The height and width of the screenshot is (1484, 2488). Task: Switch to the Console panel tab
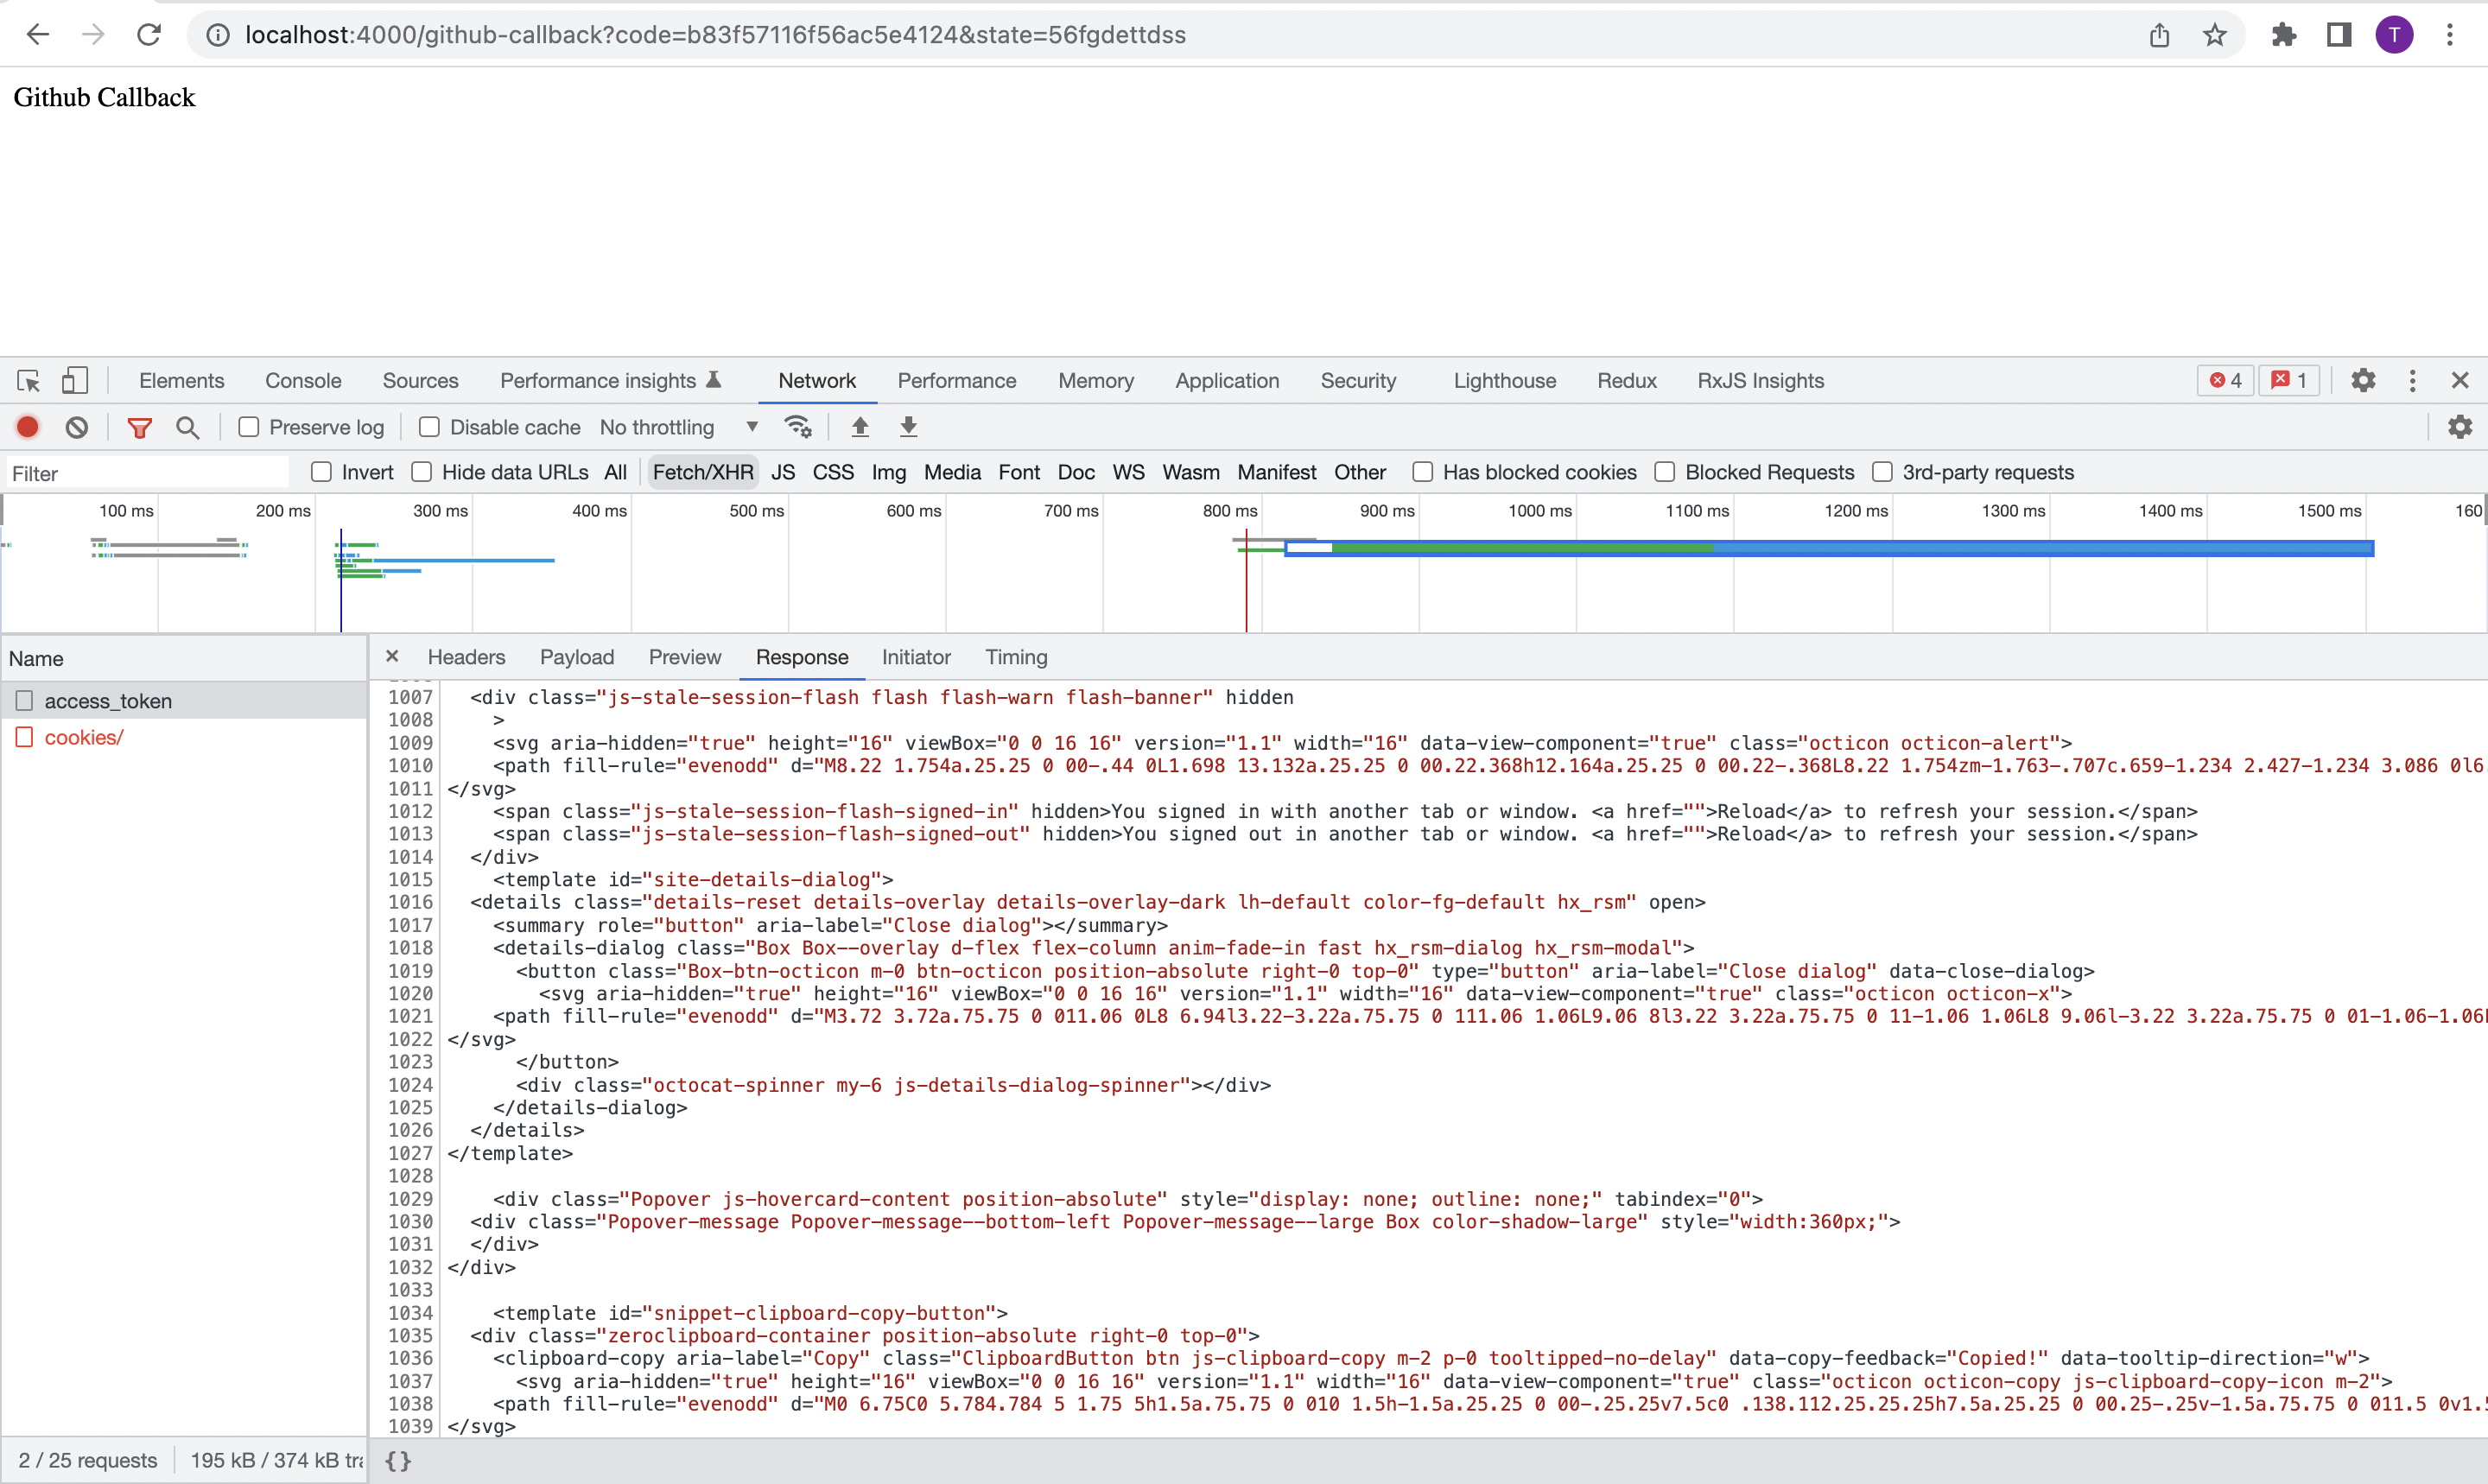303,380
